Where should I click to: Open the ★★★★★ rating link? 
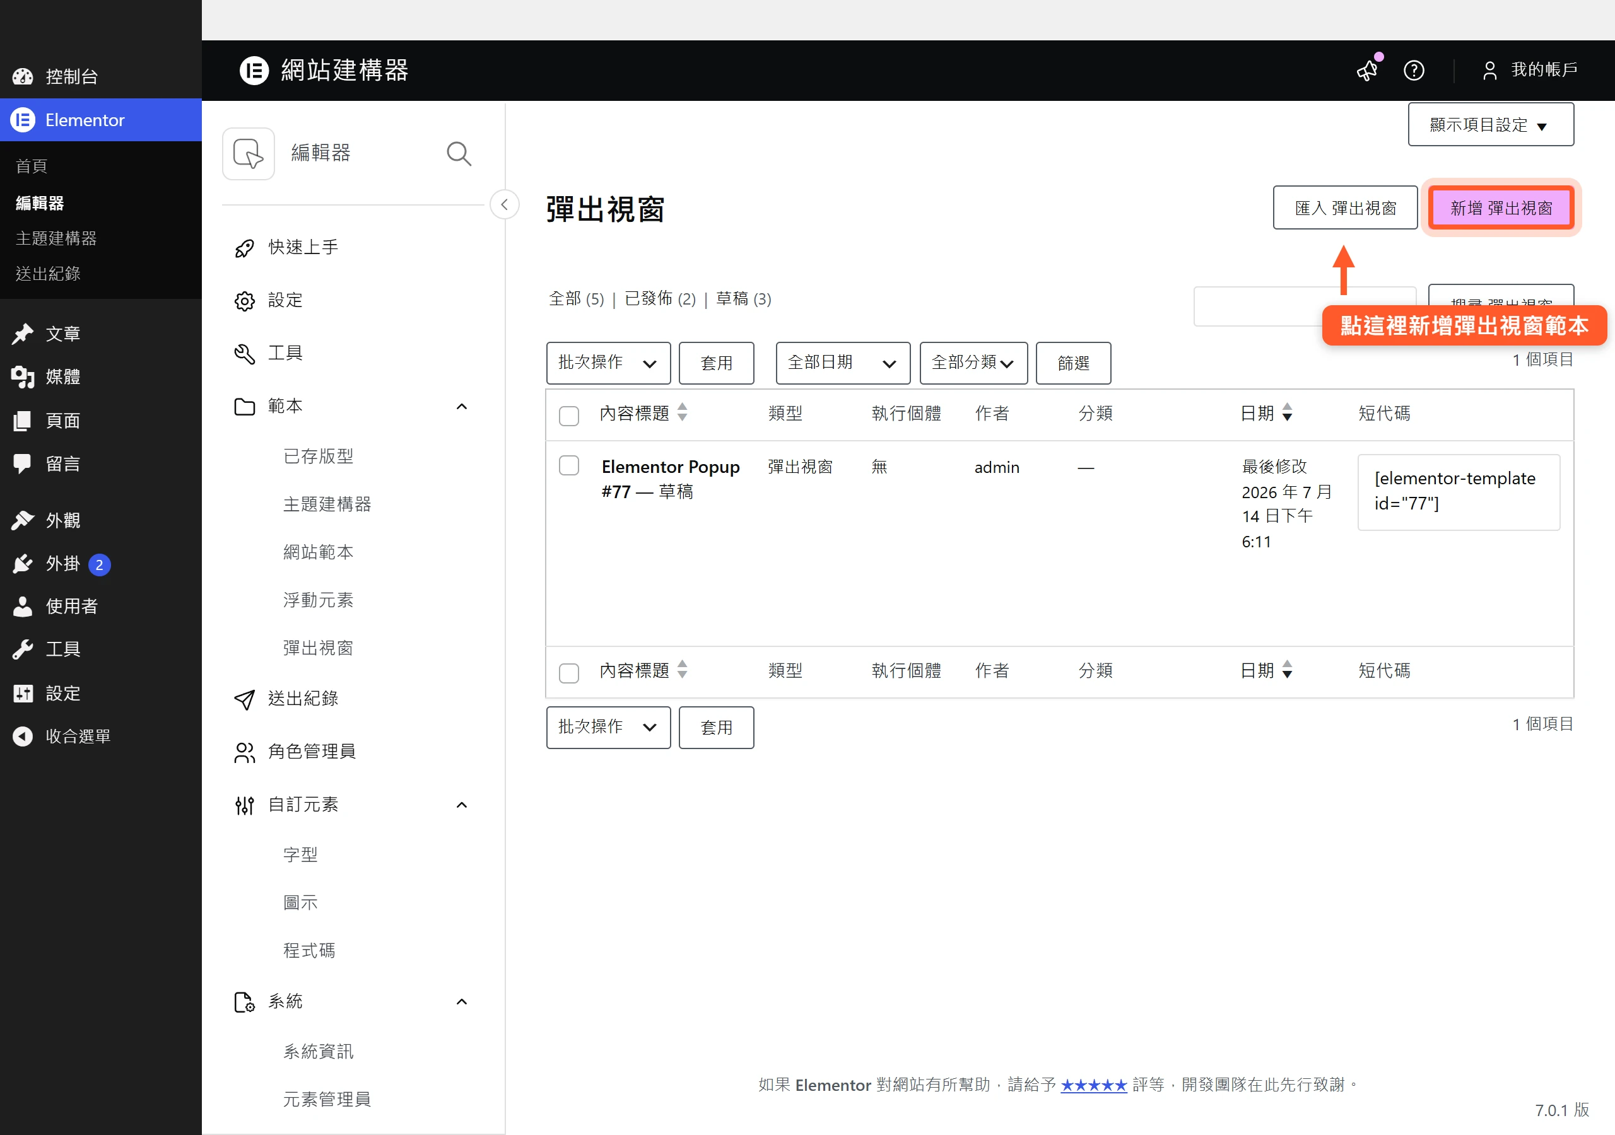point(1094,1085)
